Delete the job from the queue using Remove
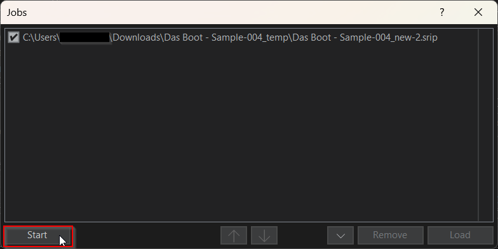 point(390,235)
